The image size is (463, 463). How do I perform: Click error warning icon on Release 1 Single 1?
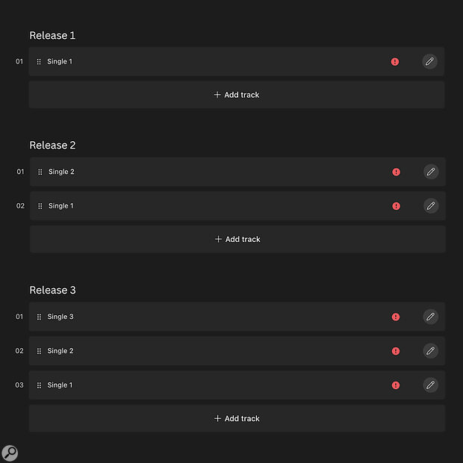395,62
